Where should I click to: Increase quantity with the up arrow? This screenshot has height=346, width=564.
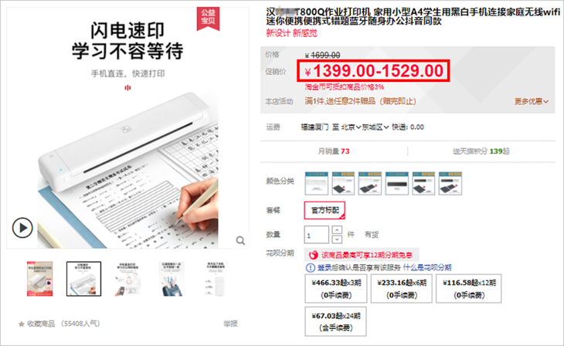point(337,230)
